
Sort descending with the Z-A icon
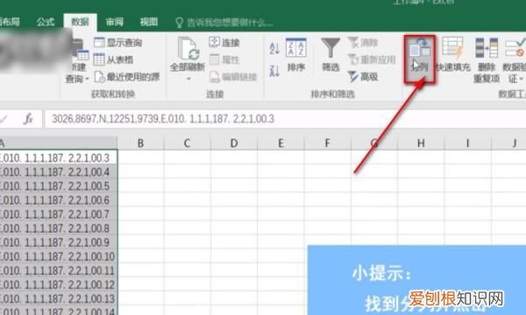[x=274, y=71]
